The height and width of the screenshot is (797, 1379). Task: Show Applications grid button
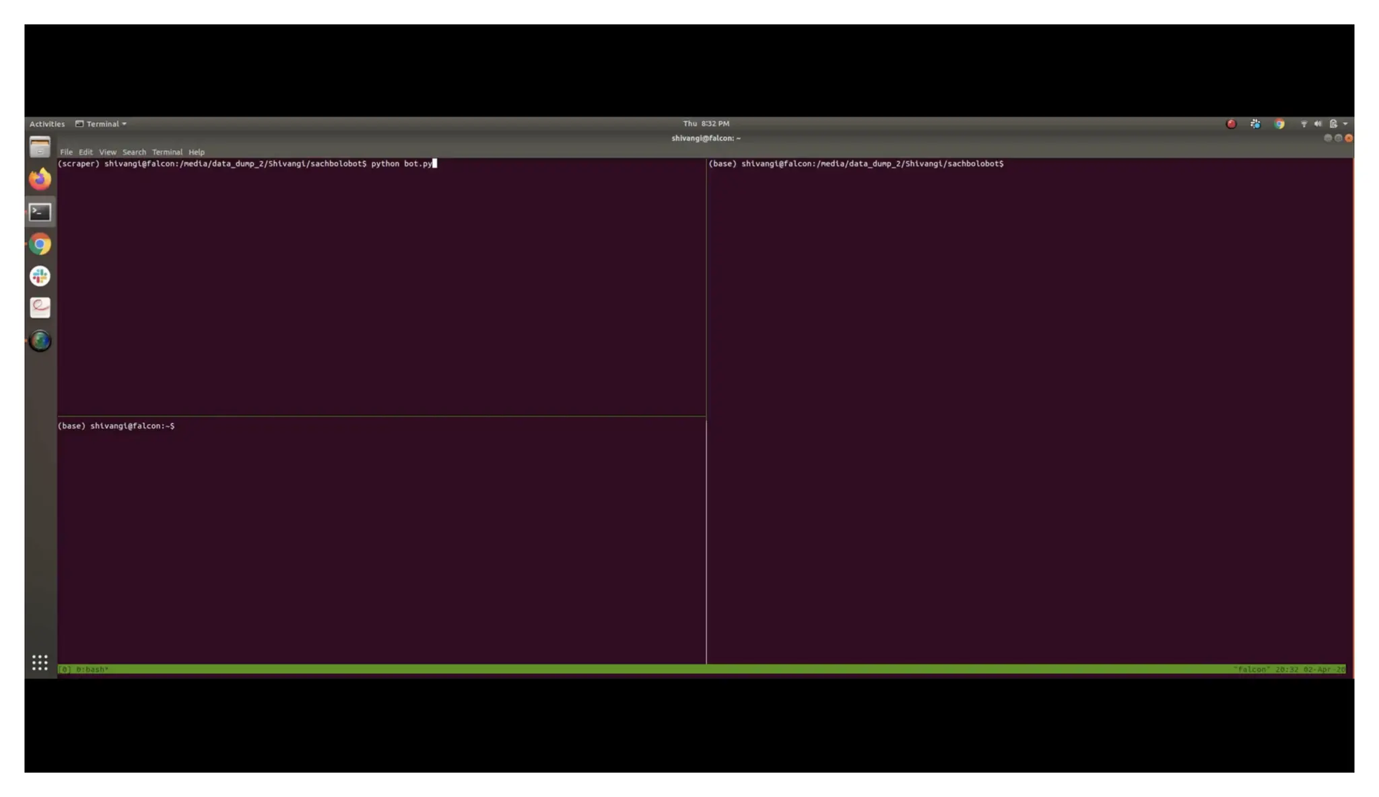pos(40,662)
